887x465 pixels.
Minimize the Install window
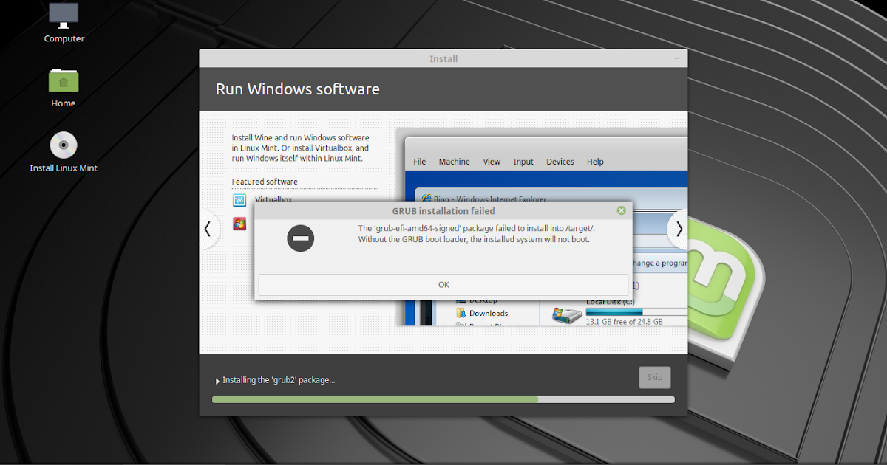676,58
